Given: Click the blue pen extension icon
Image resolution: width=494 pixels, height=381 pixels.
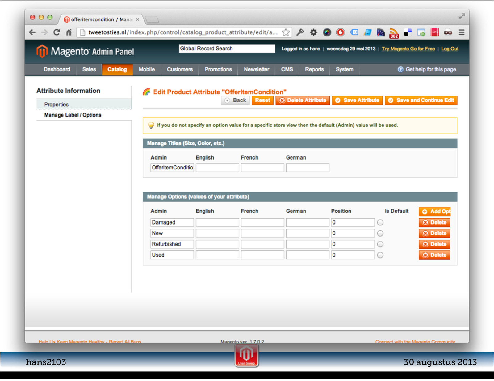Looking at the screenshot, I should click(367, 32).
